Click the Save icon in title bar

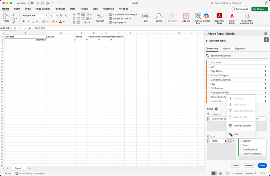(x=42, y=3)
